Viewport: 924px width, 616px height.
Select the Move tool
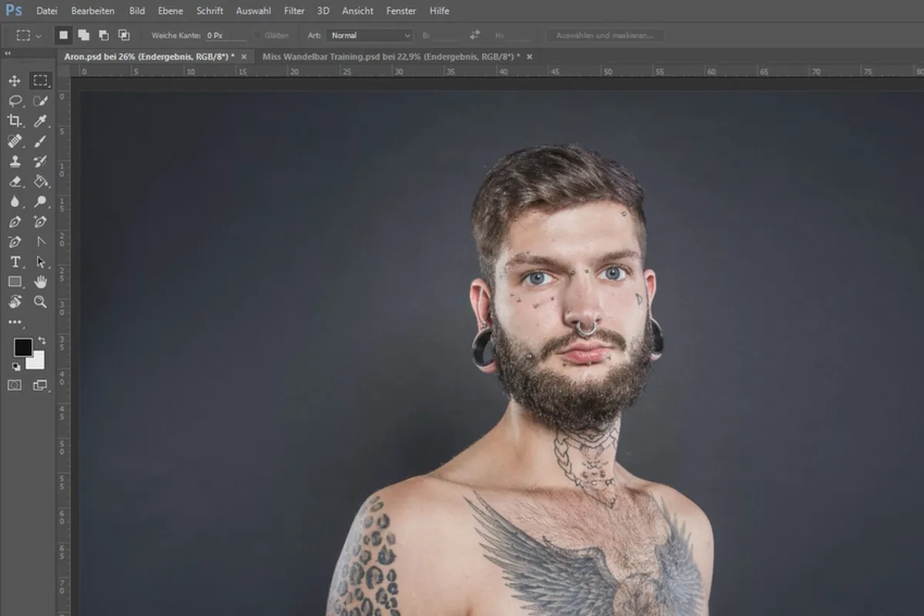point(15,81)
